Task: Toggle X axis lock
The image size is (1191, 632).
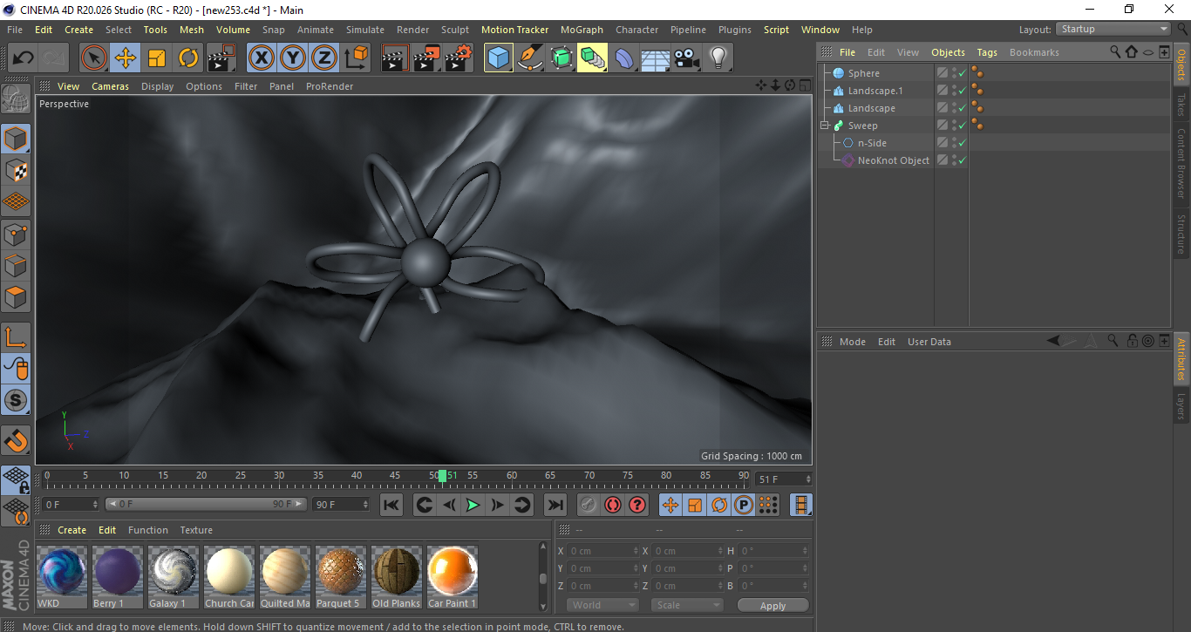Action: pos(262,58)
